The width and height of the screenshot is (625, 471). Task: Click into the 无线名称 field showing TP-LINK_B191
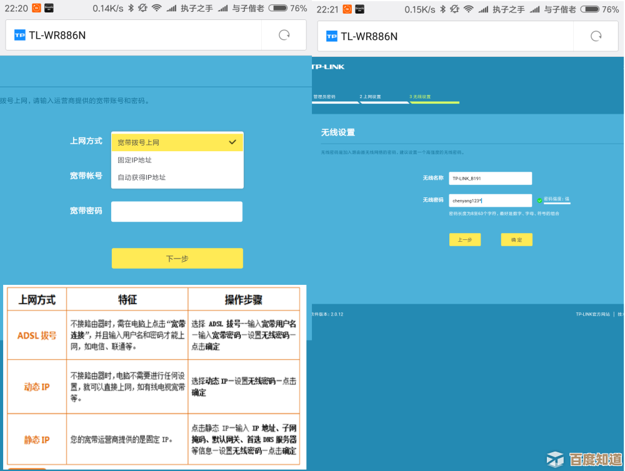click(490, 178)
